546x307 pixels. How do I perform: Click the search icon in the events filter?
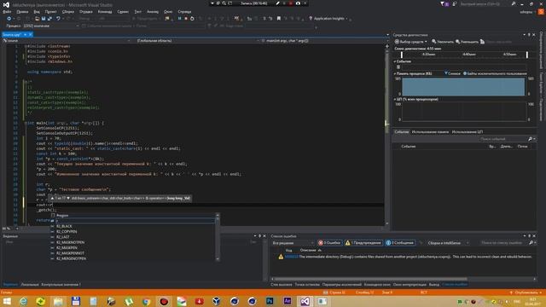pyautogui.click(x=531, y=139)
